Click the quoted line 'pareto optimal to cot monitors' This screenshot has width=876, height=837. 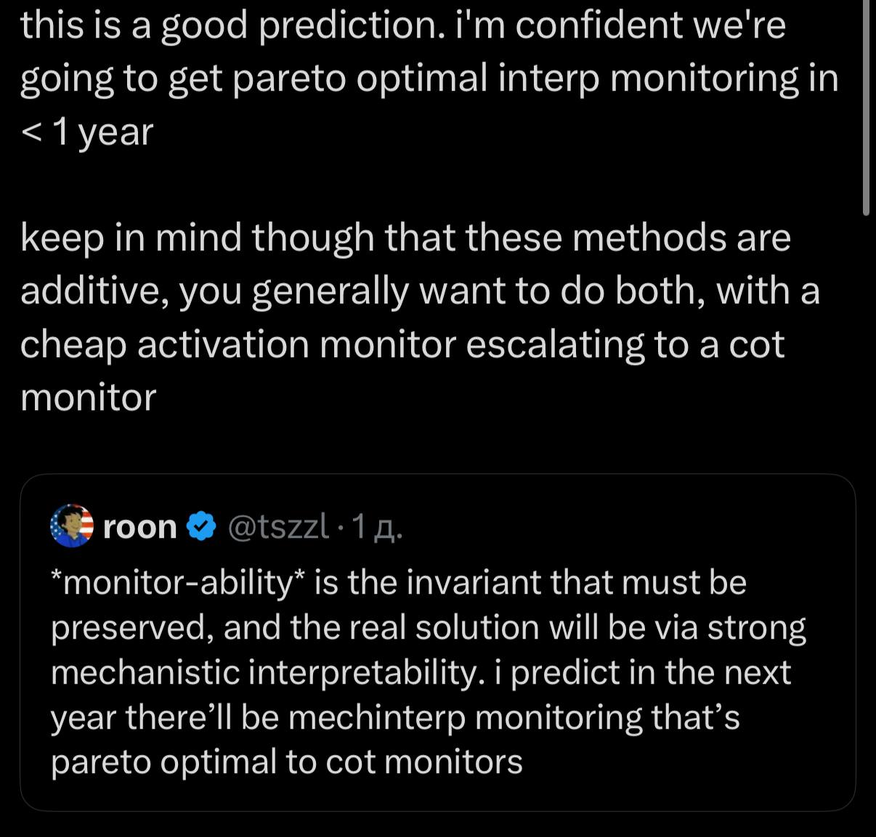(287, 762)
